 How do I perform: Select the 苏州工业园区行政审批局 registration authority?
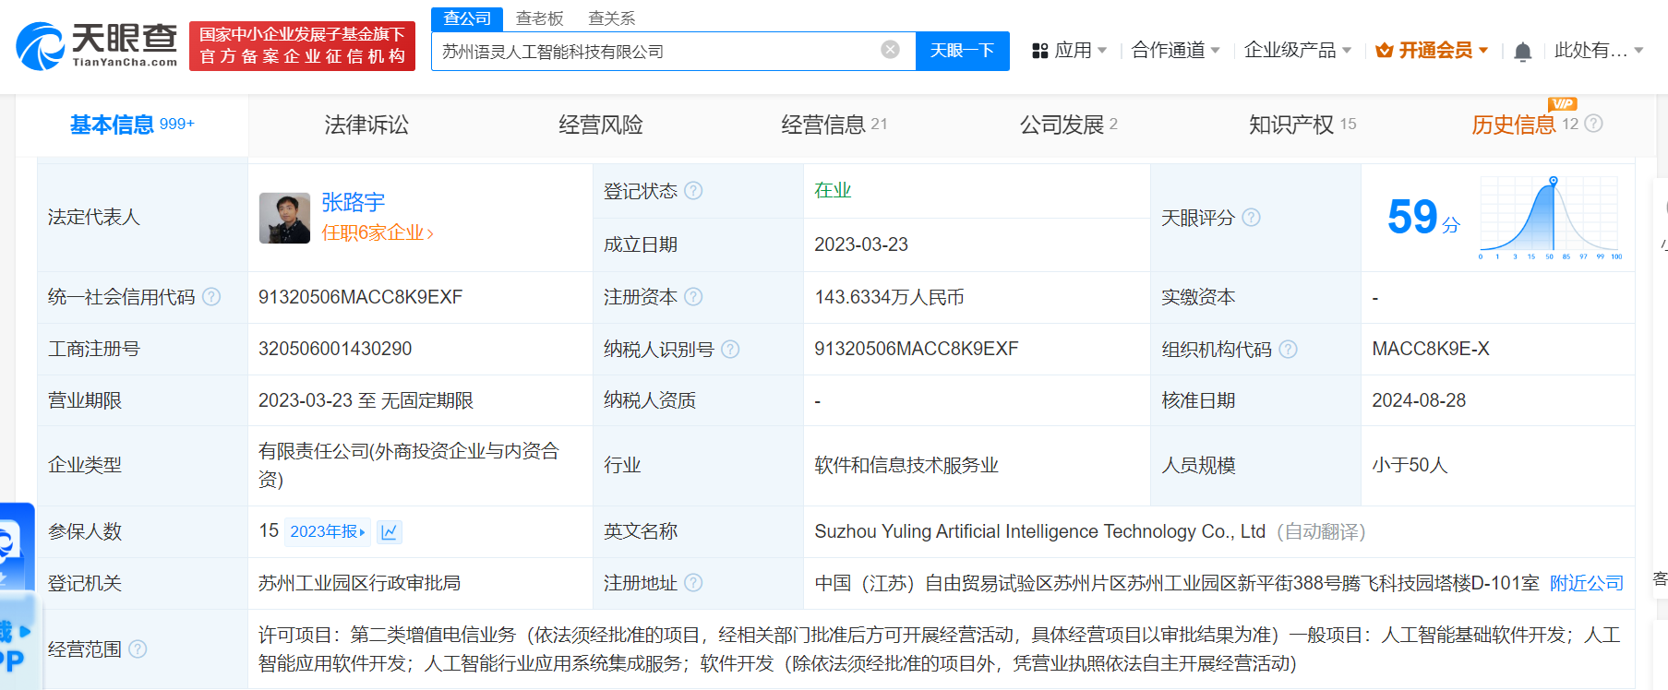(x=359, y=583)
